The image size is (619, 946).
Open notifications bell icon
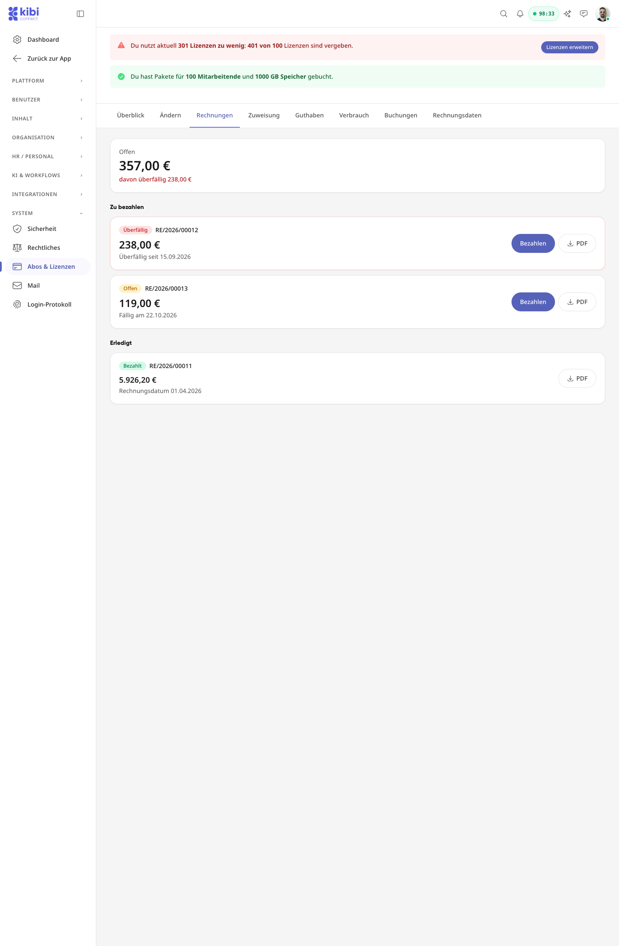click(520, 14)
